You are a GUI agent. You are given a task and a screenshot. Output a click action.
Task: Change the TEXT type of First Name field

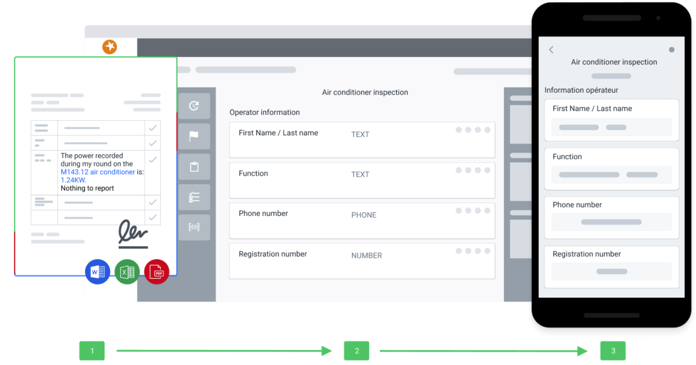(360, 134)
